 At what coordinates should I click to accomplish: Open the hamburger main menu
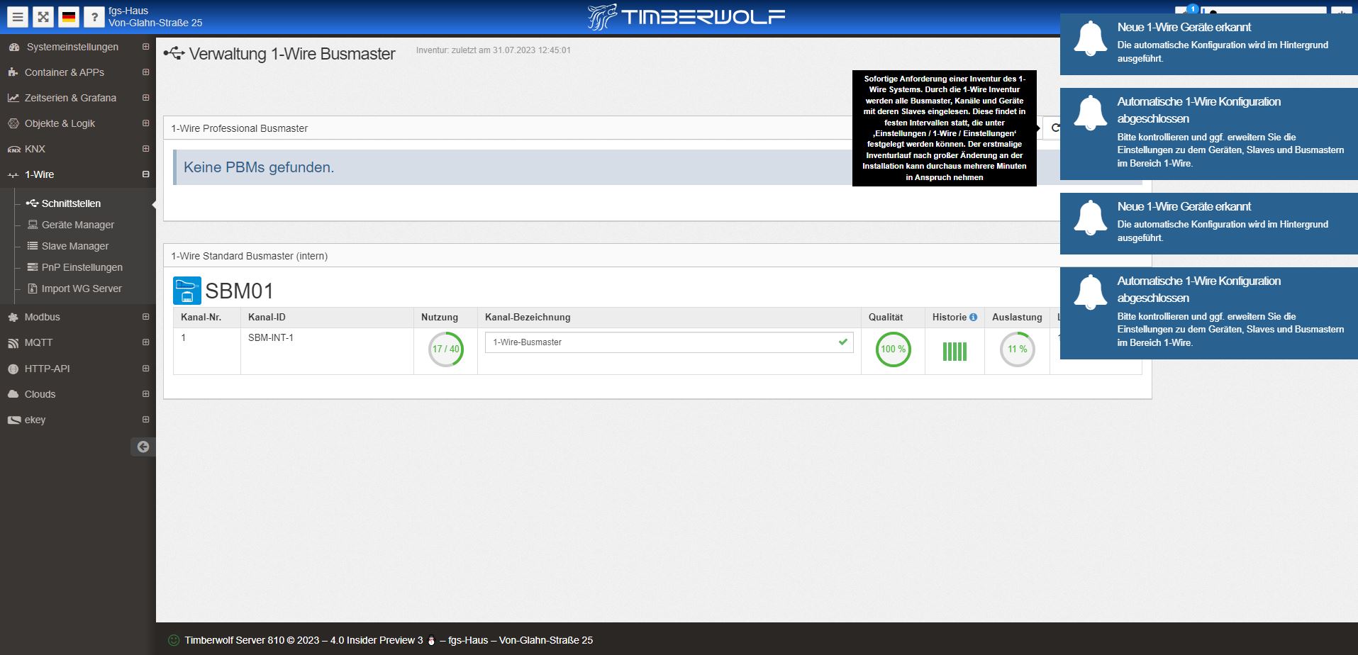click(18, 17)
